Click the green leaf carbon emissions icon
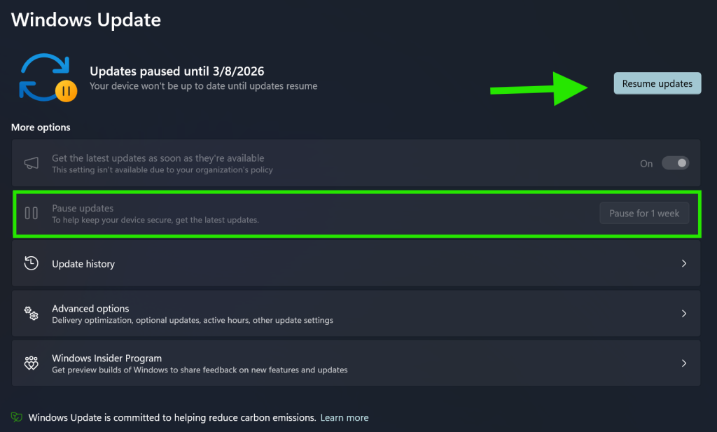Image resolution: width=717 pixels, height=432 pixels. 17,417
